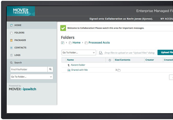Click the drop files upload area icon

(101, 53)
